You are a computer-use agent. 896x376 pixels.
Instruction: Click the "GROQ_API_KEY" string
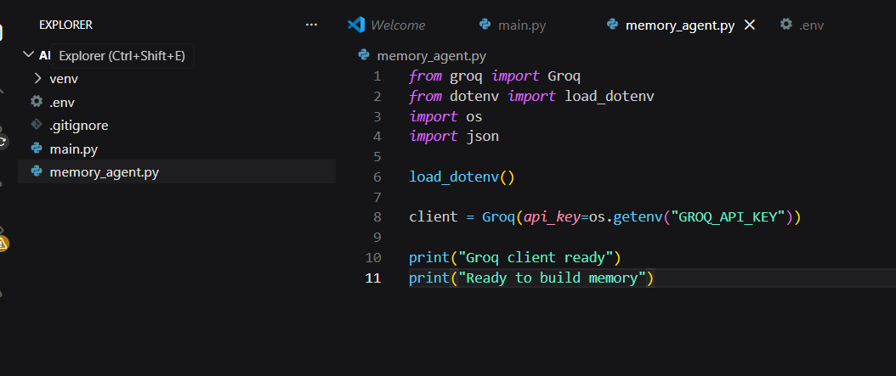point(728,217)
